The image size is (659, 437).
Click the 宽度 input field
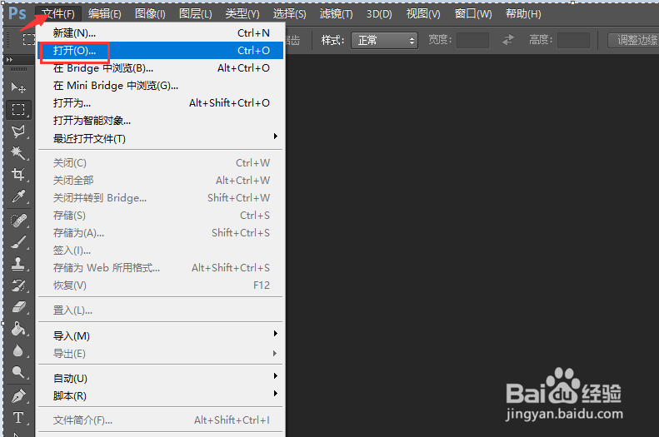point(473,40)
